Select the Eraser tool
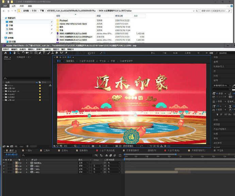 pyautogui.click(x=57, y=53)
